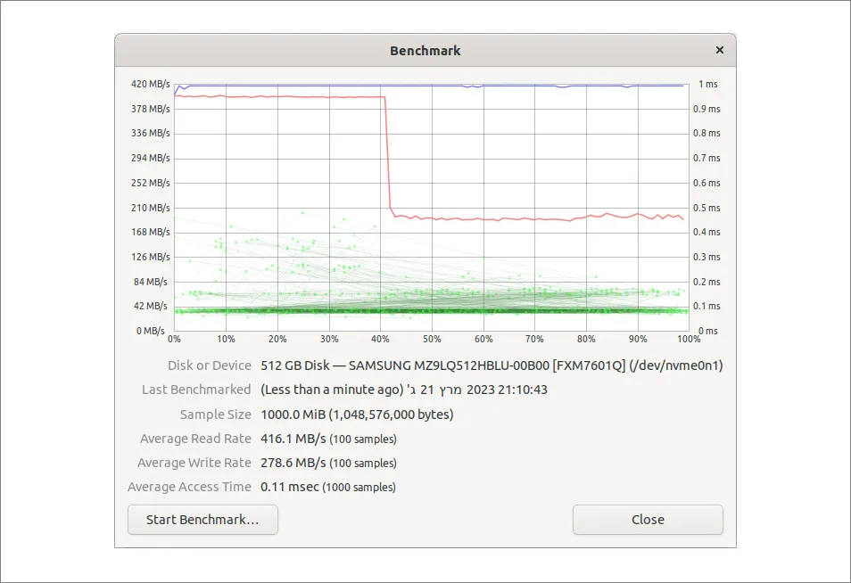Click the 210 MB/s axis label
Viewport: 851px width, 583px height.
[x=150, y=208]
